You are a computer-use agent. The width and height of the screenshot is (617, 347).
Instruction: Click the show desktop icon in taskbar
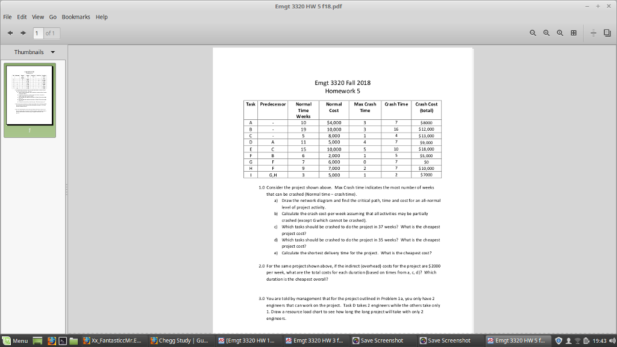pyautogui.click(x=37, y=341)
